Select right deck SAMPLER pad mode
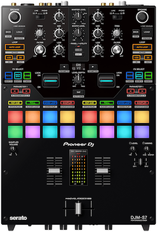The height and width of the screenshot is (232, 157). [x=141, y=103]
